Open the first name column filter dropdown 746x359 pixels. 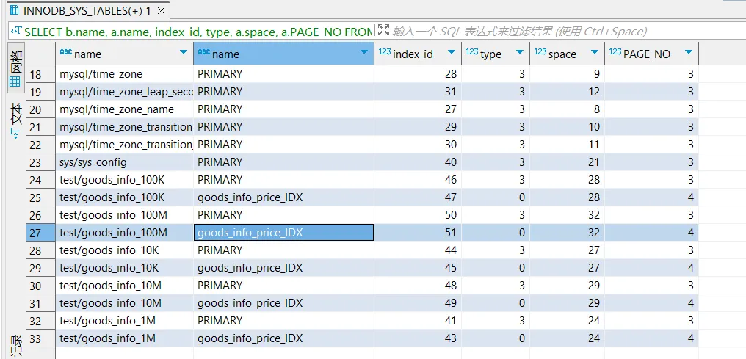[x=184, y=54]
